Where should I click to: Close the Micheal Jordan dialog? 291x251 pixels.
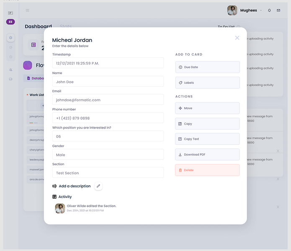tap(237, 38)
